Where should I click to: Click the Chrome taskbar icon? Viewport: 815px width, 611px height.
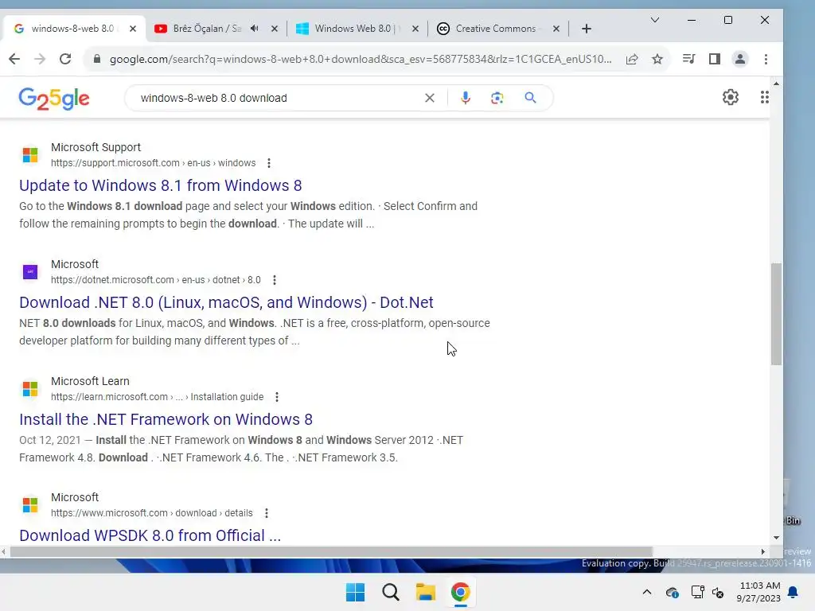point(461,592)
